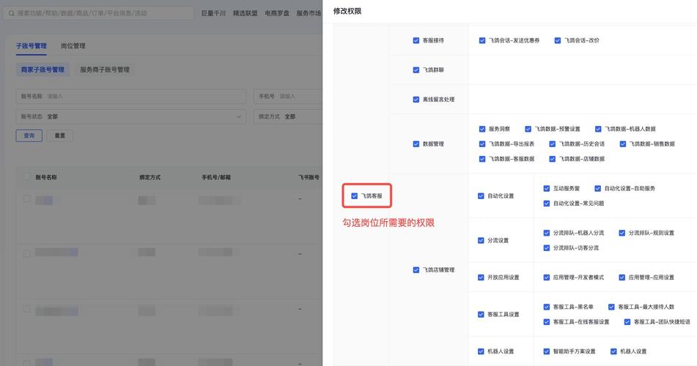
Task: Toggle 客服工具-最大接待人数 checkbox
Action: [x=612, y=307]
